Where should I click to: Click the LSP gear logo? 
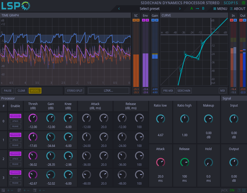tap(26, 6)
